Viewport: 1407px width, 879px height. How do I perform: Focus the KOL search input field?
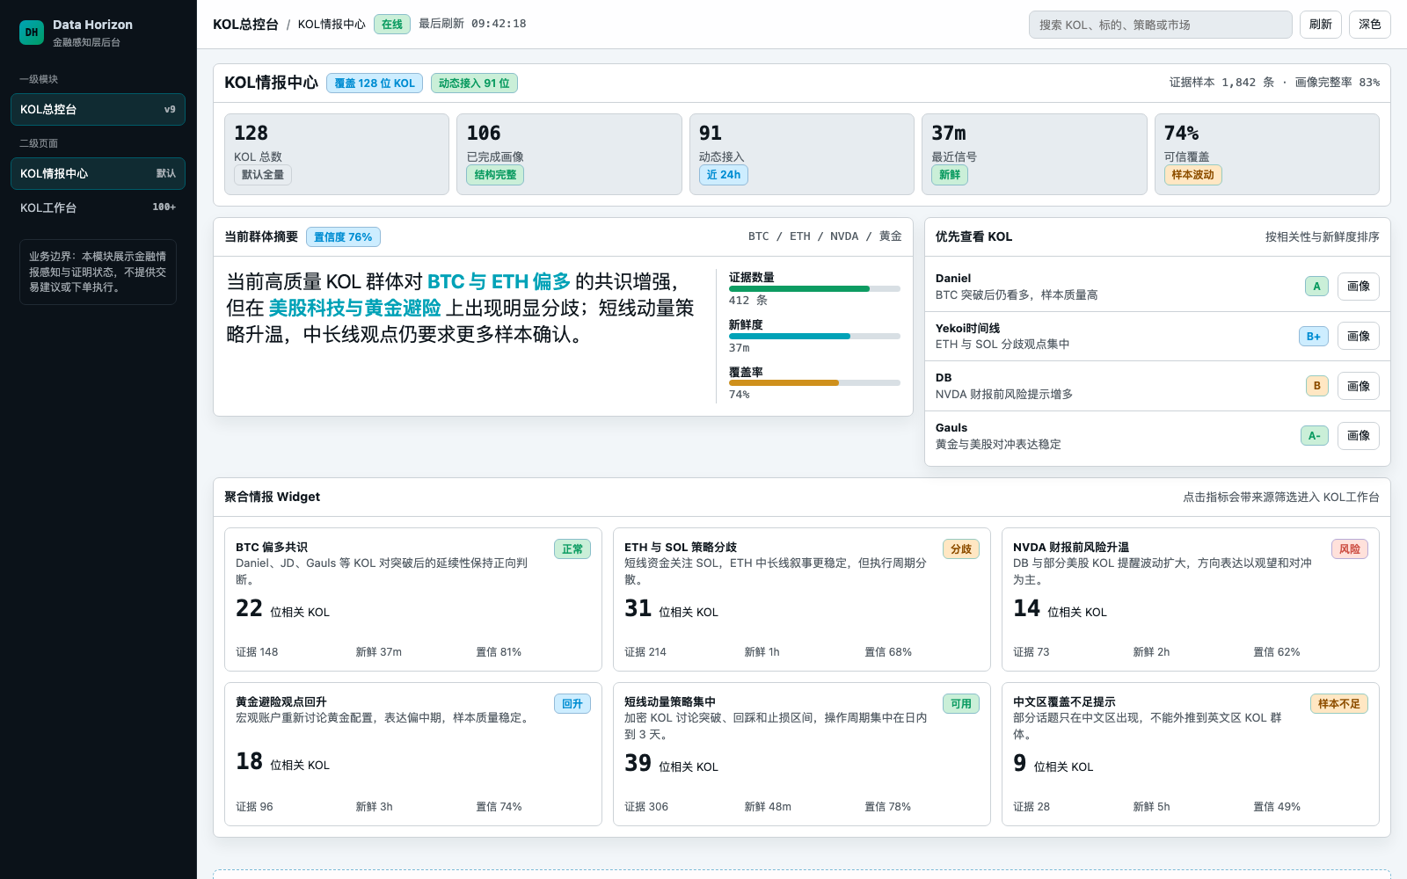click(x=1160, y=25)
